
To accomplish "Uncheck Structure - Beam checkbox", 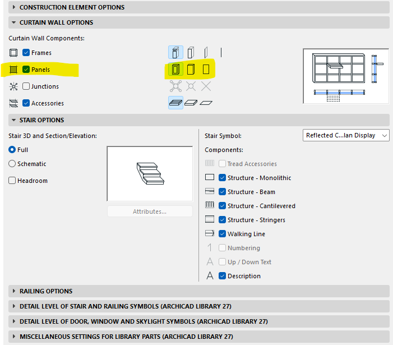I will pyautogui.click(x=223, y=192).
